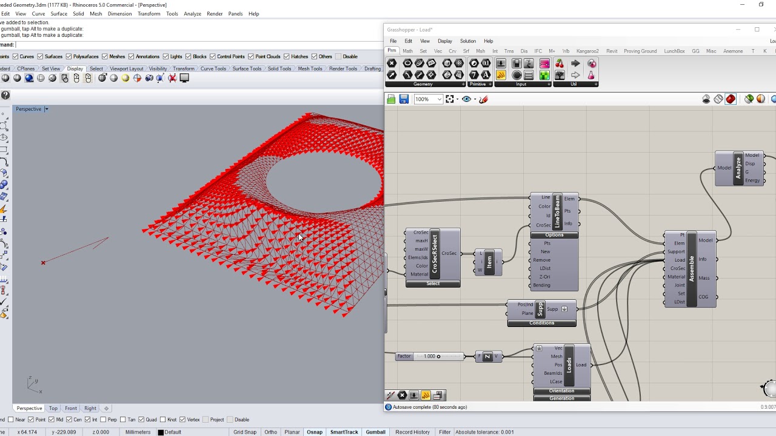Image resolution: width=776 pixels, height=436 pixels.
Task: Click the Vector parameter arrow icon
Action: 392,75
